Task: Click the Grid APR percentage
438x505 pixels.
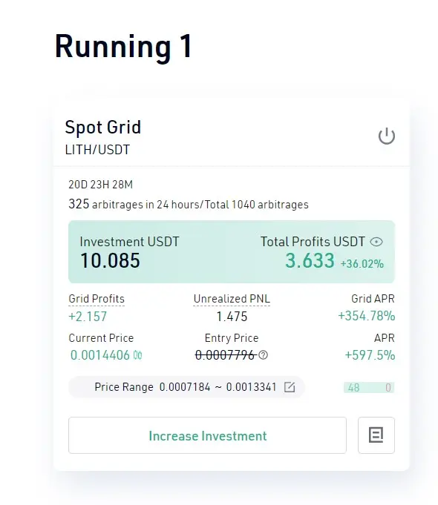Action: click(367, 316)
